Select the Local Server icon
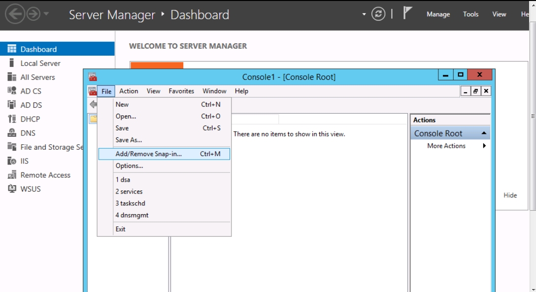 pyautogui.click(x=12, y=63)
